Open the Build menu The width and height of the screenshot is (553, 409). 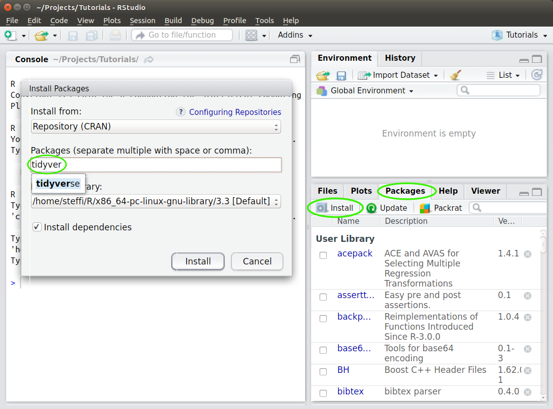(x=173, y=21)
